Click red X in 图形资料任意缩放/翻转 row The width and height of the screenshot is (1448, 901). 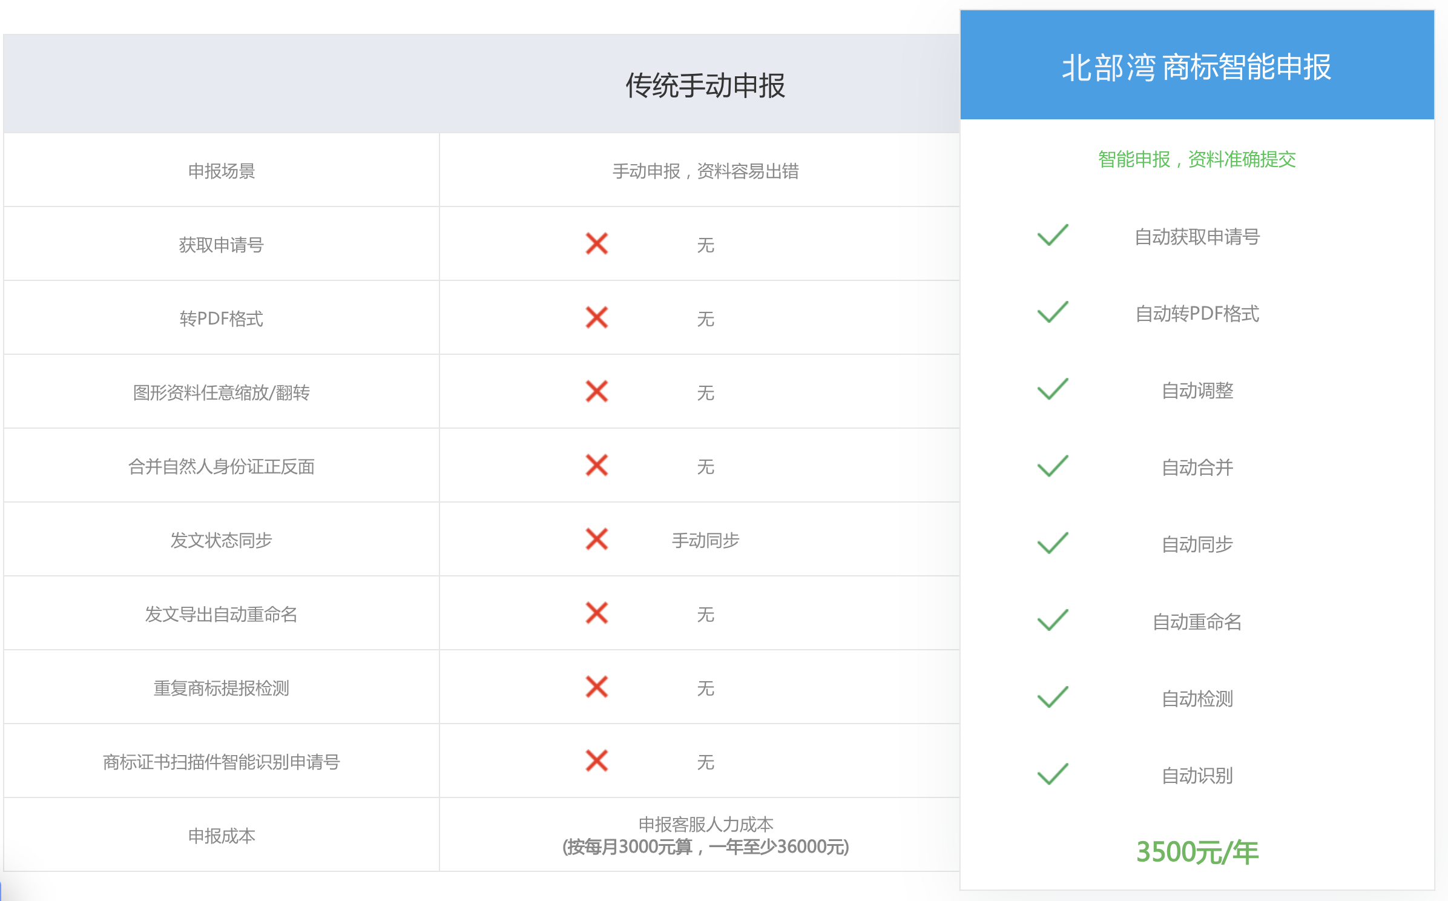pyautogui.click(x=596, y=392)
